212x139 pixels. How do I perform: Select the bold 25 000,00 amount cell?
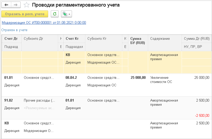coord(138,77)
